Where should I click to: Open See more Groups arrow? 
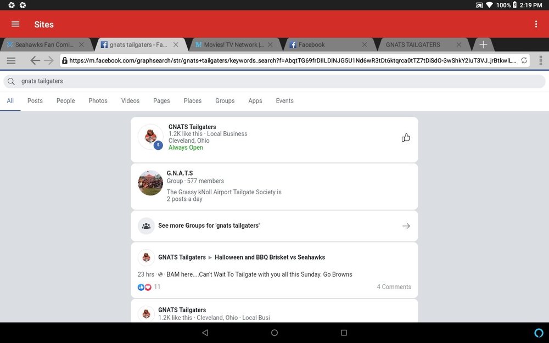[x=406, y=226]
